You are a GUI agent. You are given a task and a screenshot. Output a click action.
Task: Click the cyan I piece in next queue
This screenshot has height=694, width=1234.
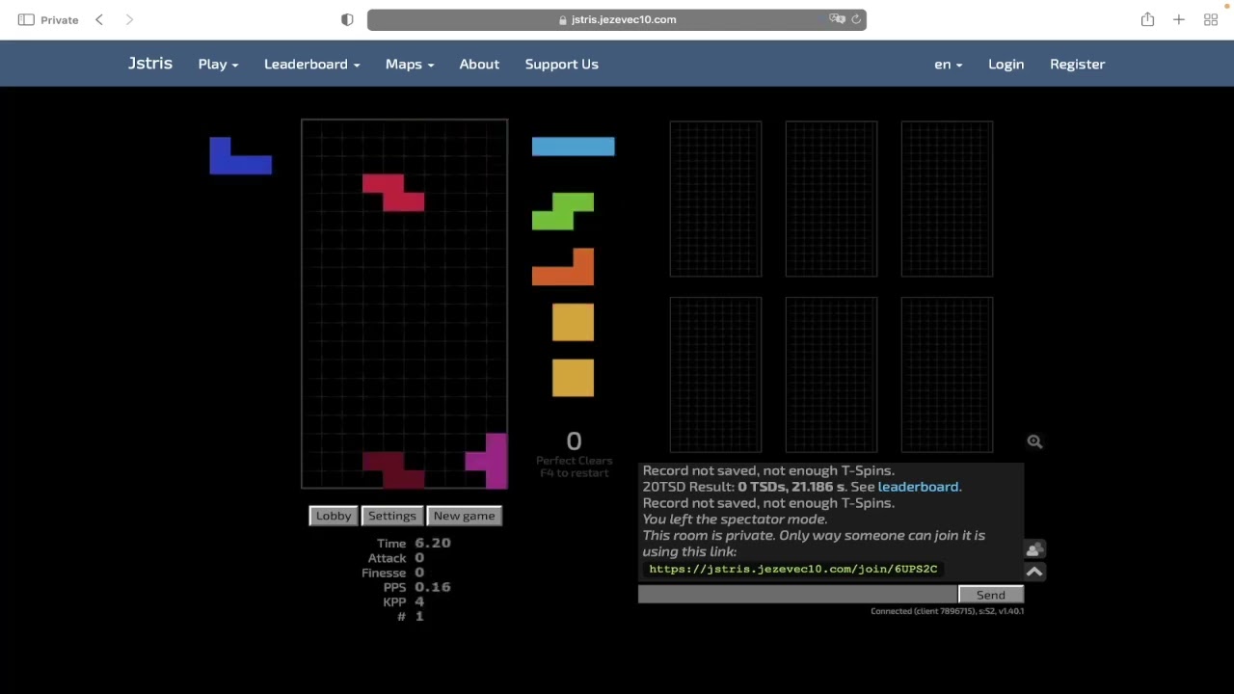pos(573,147)
